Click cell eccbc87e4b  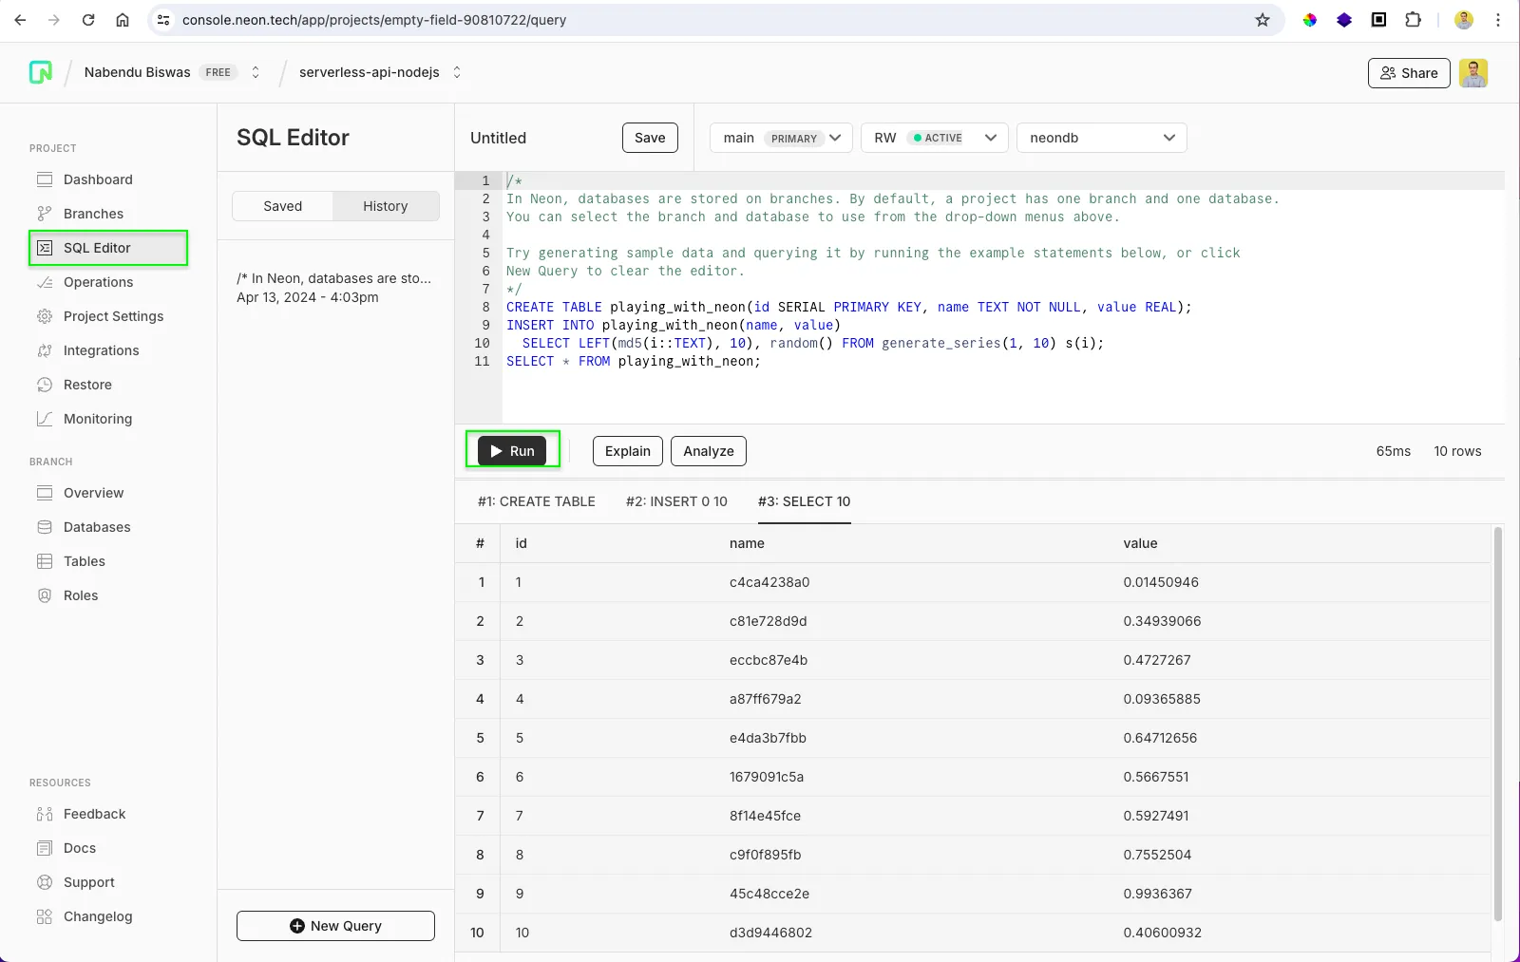769,660
